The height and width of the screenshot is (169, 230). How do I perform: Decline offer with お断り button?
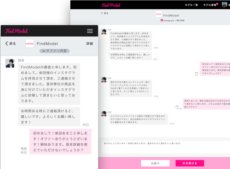tap(155, 163)
